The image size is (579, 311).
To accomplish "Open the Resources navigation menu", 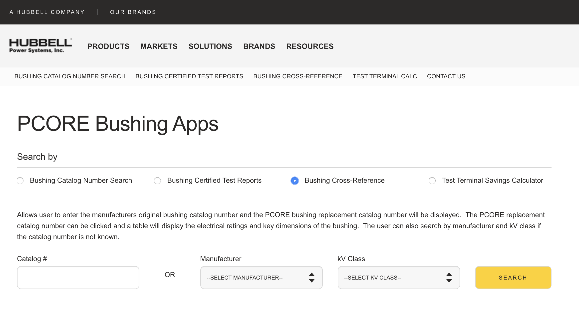I will 310,46.
